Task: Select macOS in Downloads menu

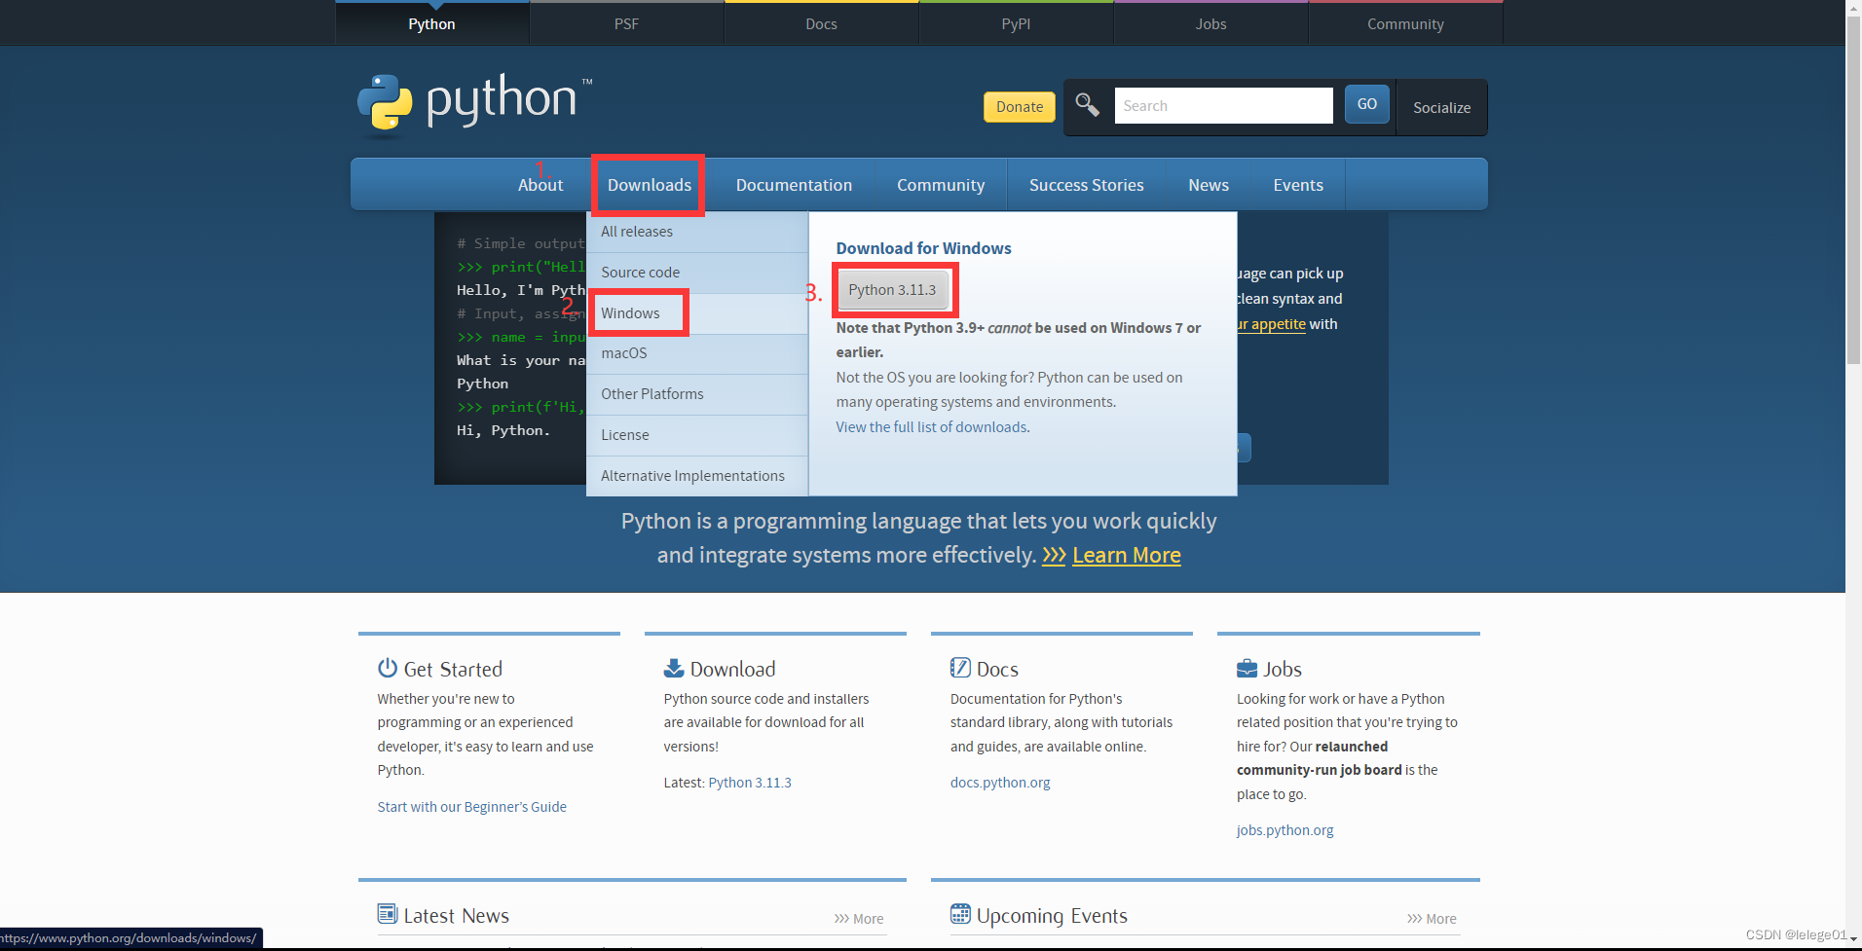Action: 697,353
